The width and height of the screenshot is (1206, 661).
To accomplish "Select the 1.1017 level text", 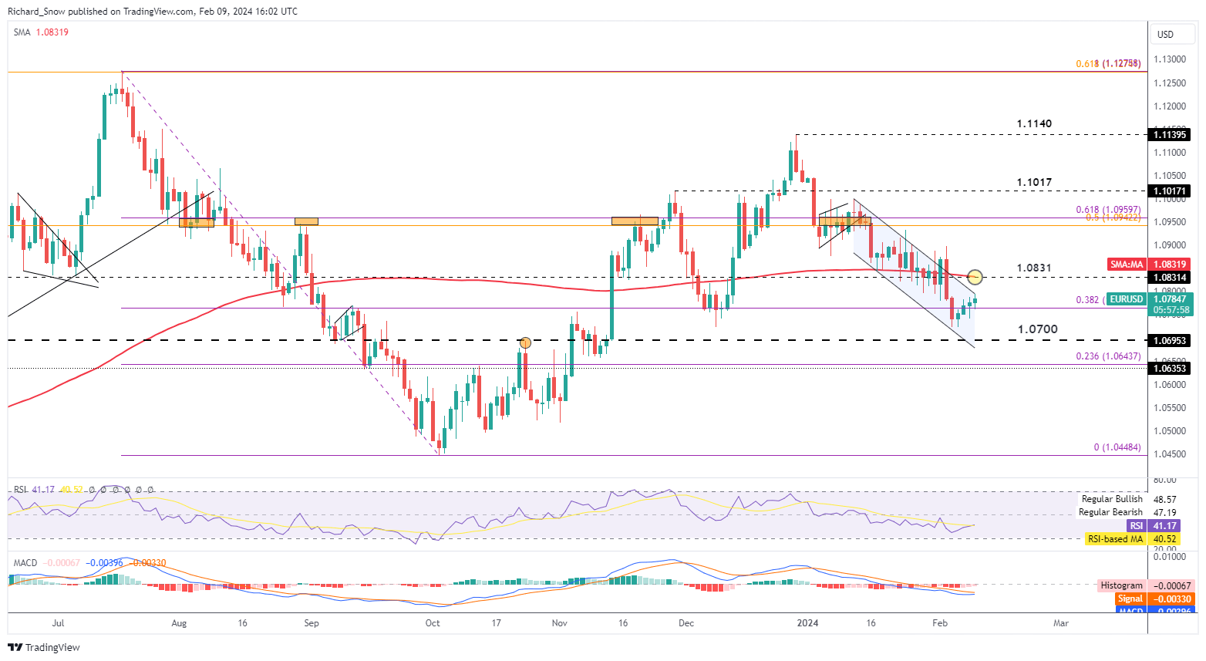I will [1034, 183].
